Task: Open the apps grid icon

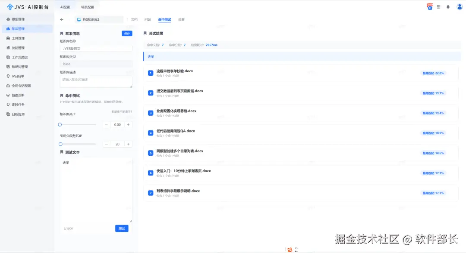Action: click(439, 7)
